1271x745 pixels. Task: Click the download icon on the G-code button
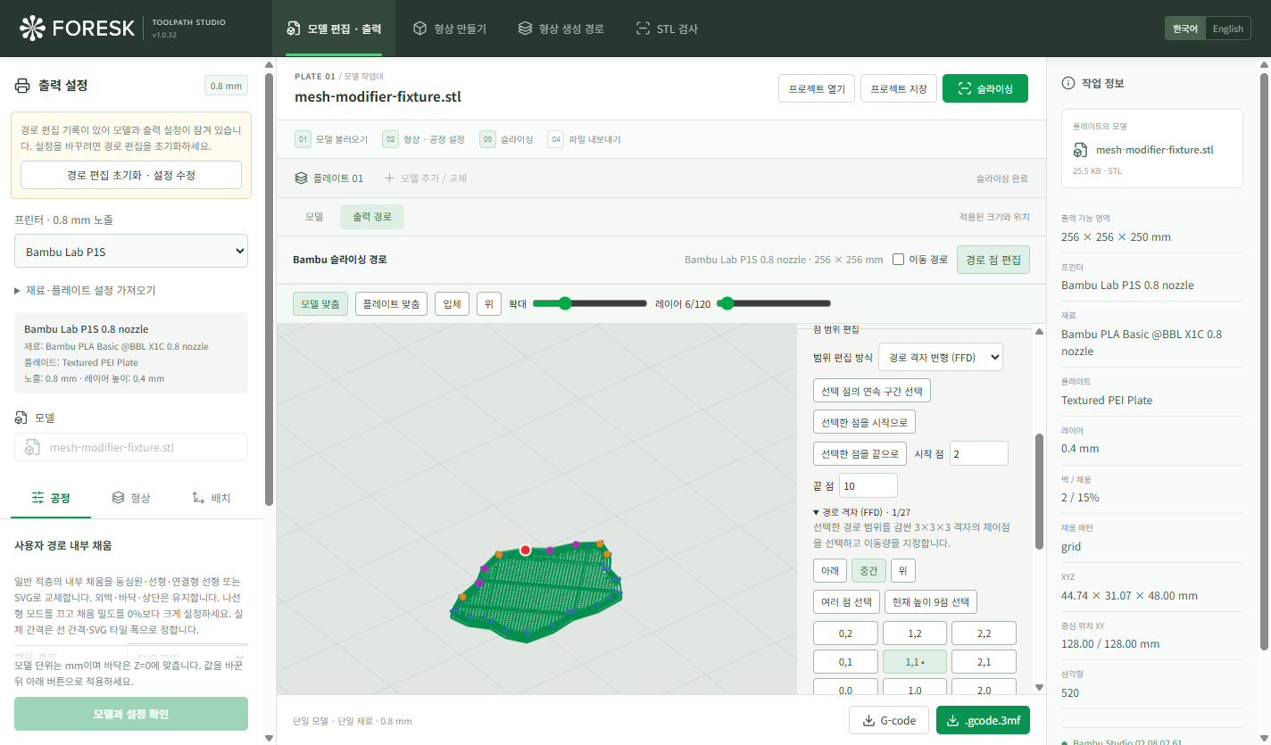pos(868,720)
